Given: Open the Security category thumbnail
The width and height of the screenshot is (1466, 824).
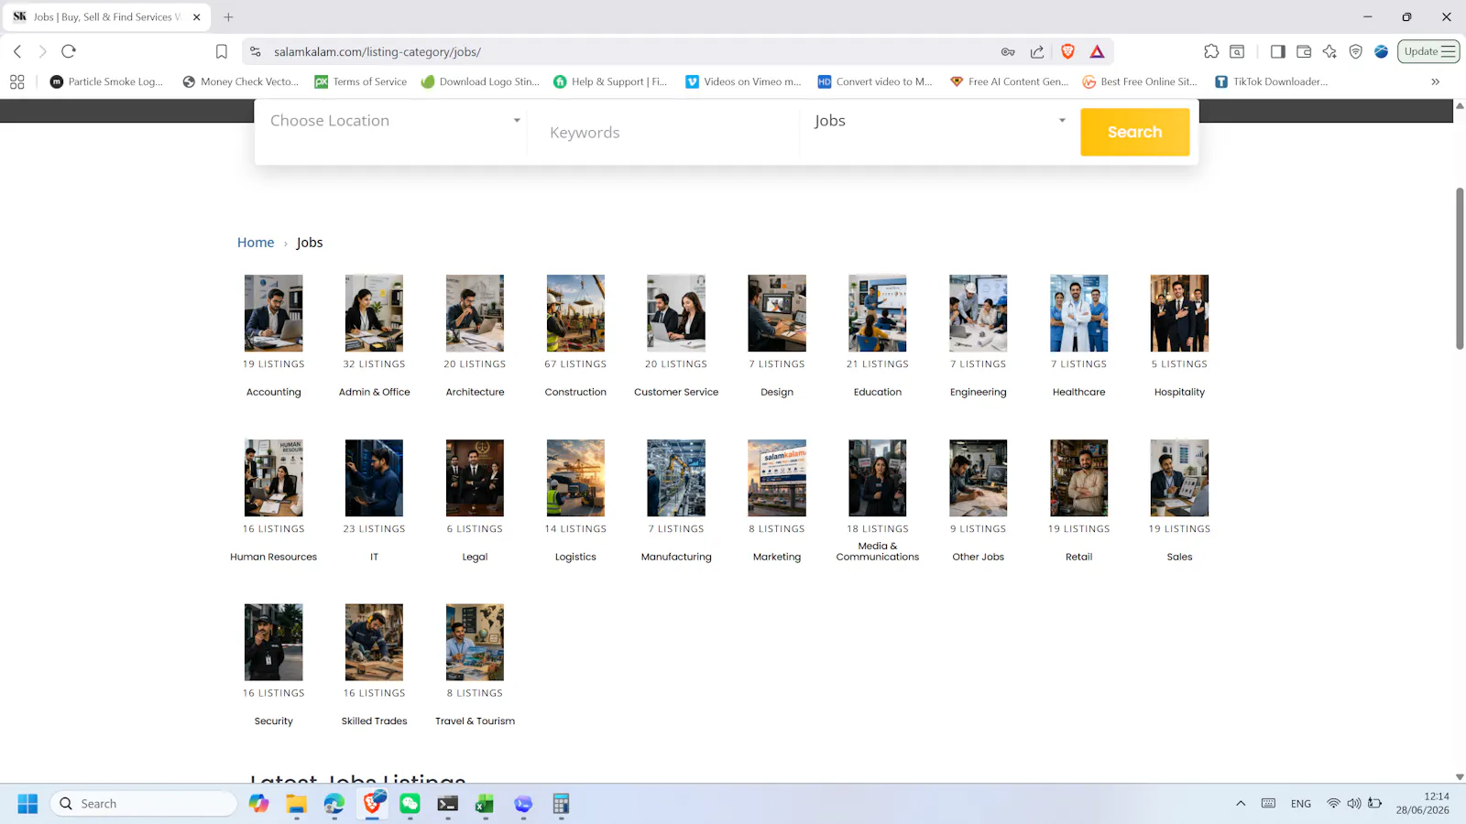Looking at the screenshot, I should pos(273,642).
